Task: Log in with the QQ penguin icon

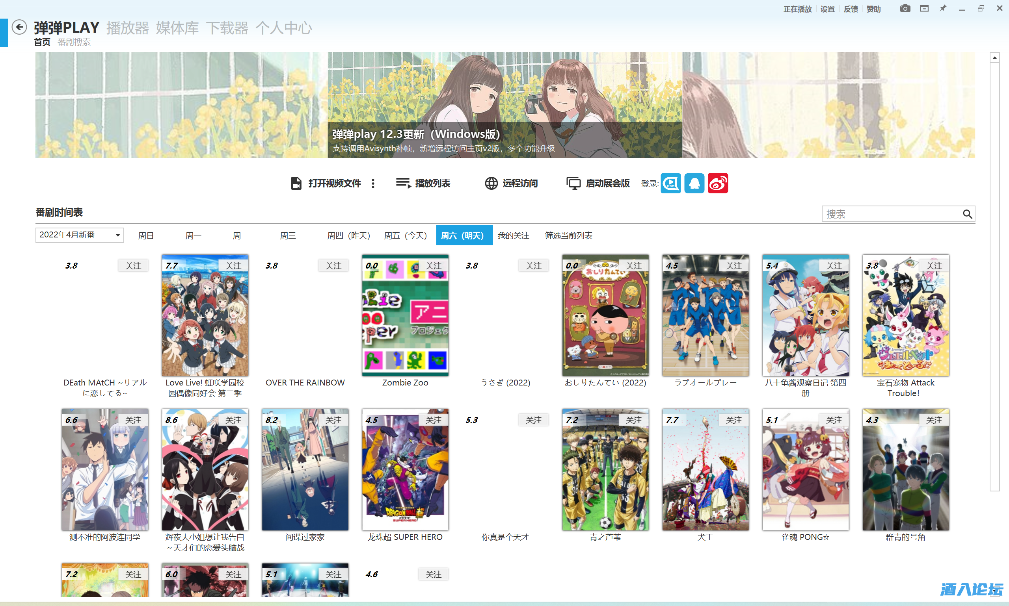Action: (694, 183)
